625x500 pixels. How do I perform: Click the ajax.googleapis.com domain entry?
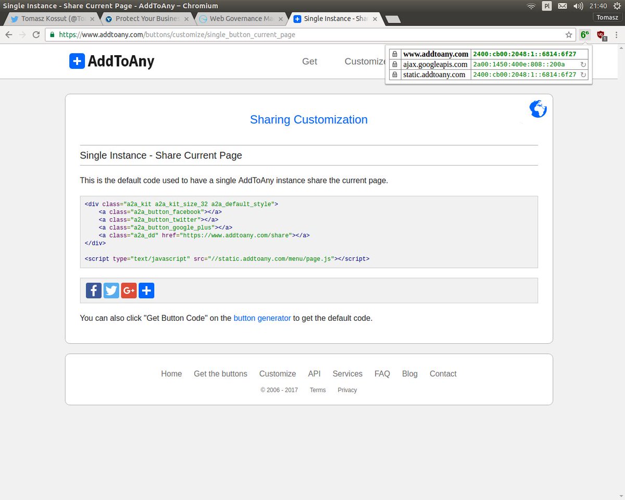pyautogui.click(x=435, y=65)
